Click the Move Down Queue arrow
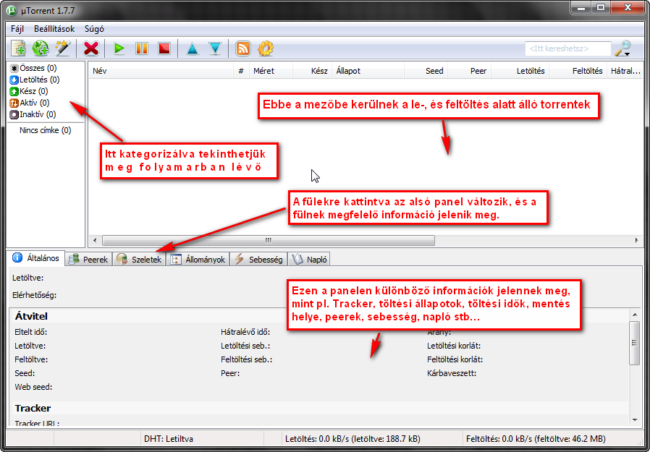Screen dimensions: 650x452 [215, 48]
